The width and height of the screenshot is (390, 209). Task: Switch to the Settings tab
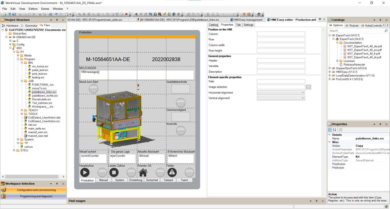pyautogui.click(x=248, y=25)
